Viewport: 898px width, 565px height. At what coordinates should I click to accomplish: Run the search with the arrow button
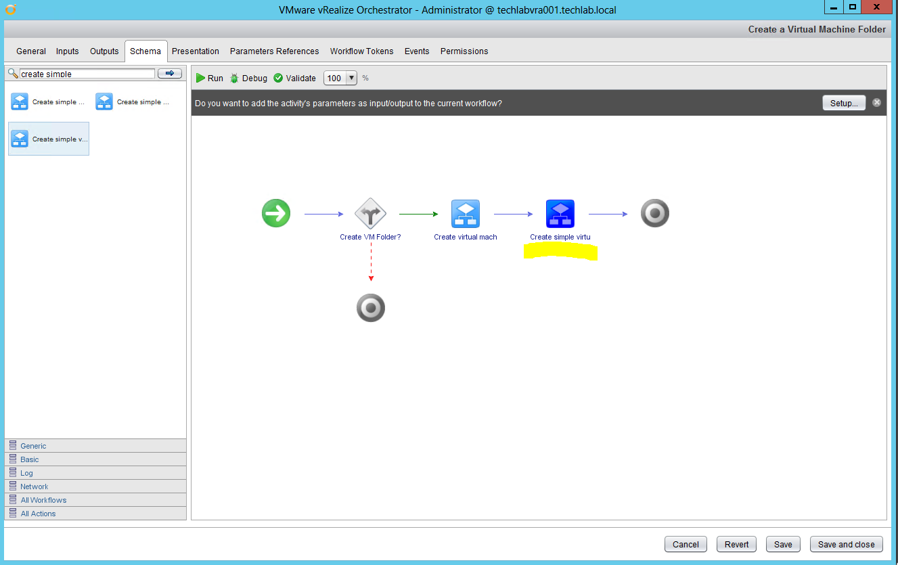point(170,73)
